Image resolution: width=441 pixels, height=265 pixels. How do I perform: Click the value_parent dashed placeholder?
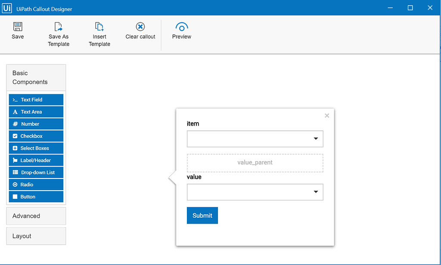(x=255, y=163)
